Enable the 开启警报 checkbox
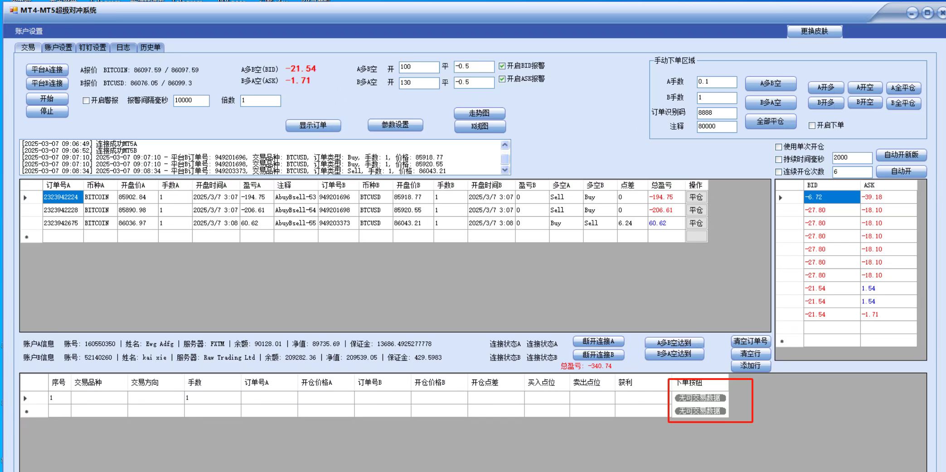 tap(86, 101)
